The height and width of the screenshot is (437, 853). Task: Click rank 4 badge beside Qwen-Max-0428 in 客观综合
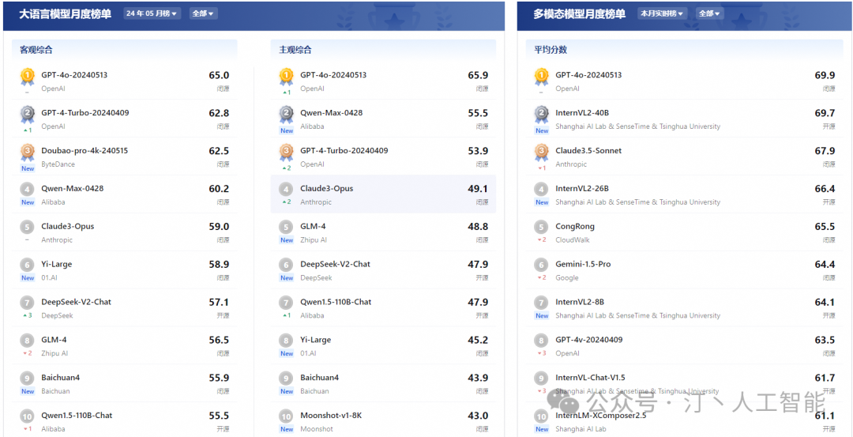pyautogui.click(x=27, y=190)
